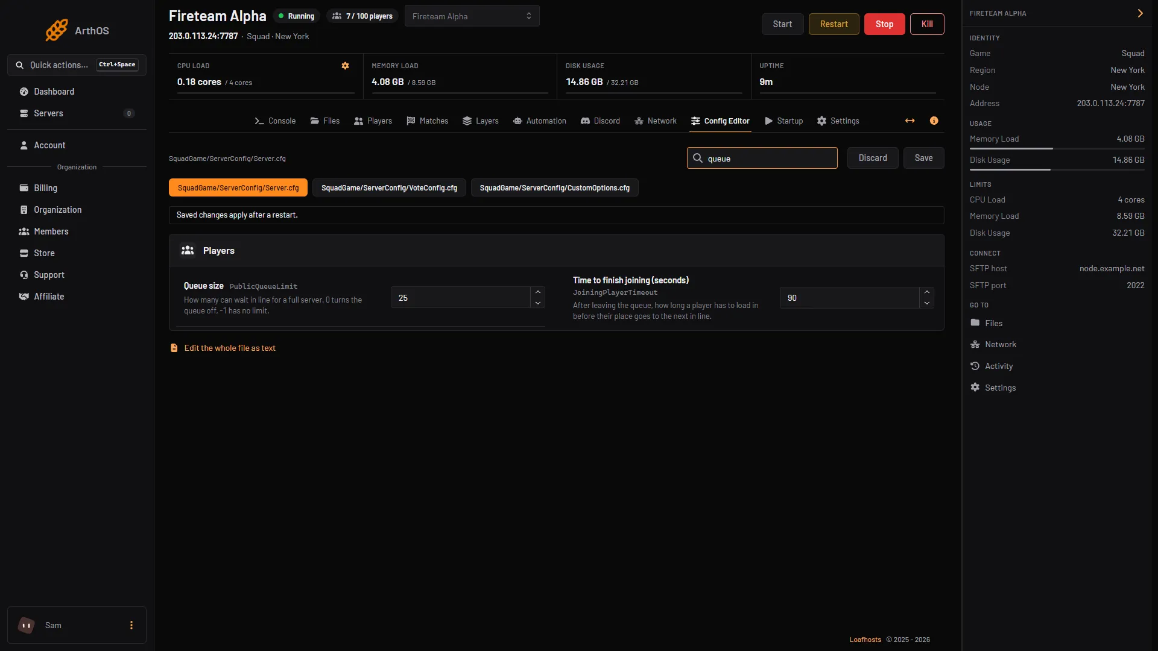Switch to the Console tab
This screenshot has height=651, width=1158.
coord(275,121)
